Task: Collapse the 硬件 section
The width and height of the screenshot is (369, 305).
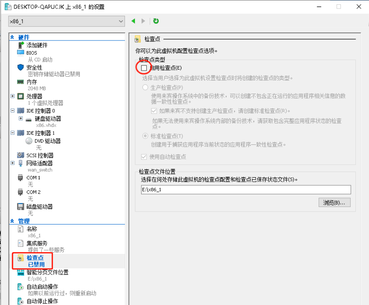Action: [12, 37]
